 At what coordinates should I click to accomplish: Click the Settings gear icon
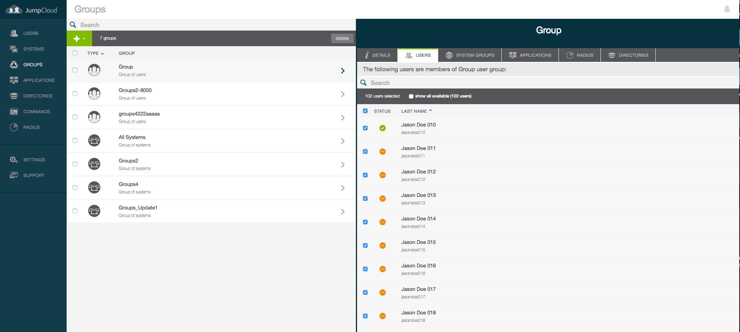(14, 160)
